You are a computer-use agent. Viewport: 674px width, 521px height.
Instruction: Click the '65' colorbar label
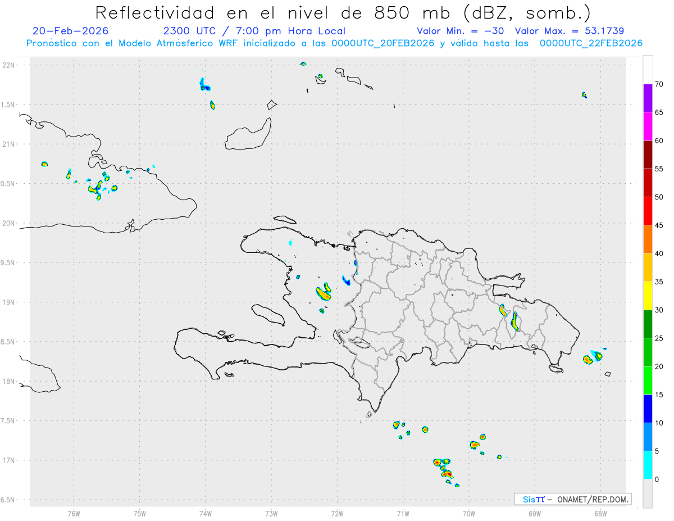click(659, 112)
